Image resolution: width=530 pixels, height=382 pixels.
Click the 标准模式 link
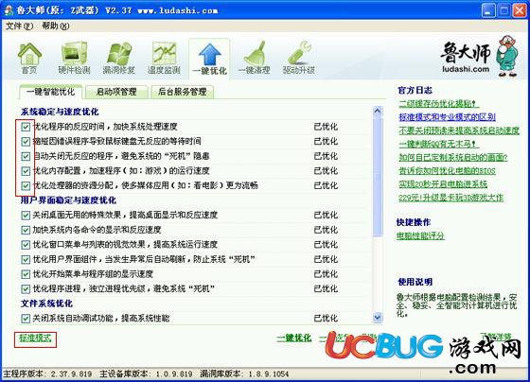tap(35, 339)
